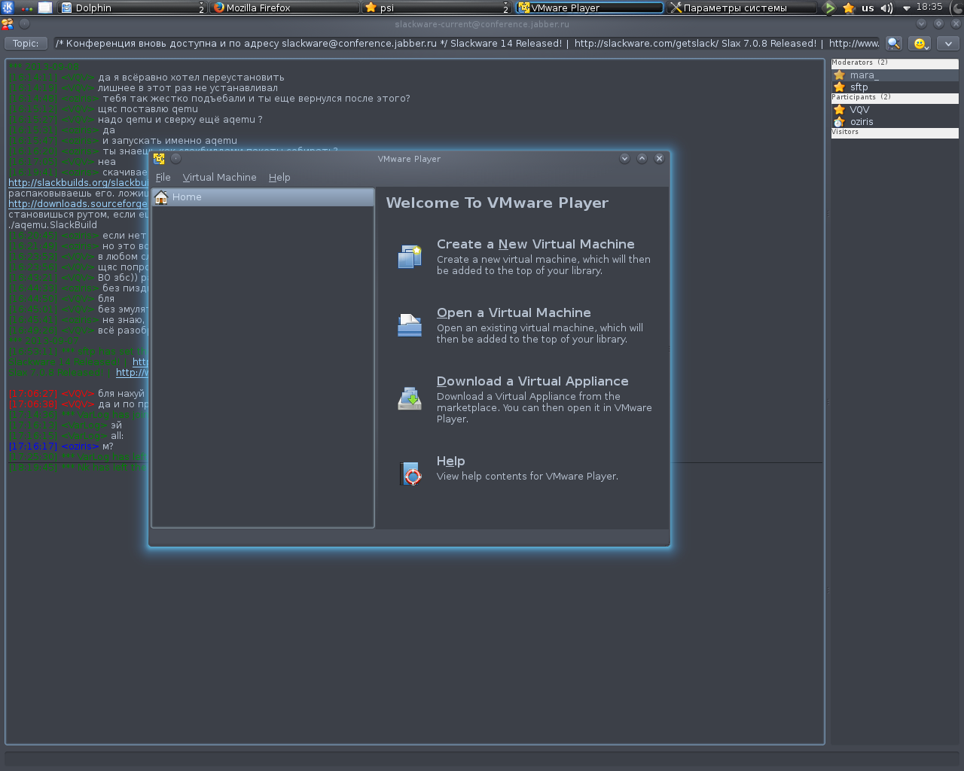Open the Help menu in VMware Player
The height and width of the screenshot is (771, 964).
pyautogui.click(x=279, y=178)
